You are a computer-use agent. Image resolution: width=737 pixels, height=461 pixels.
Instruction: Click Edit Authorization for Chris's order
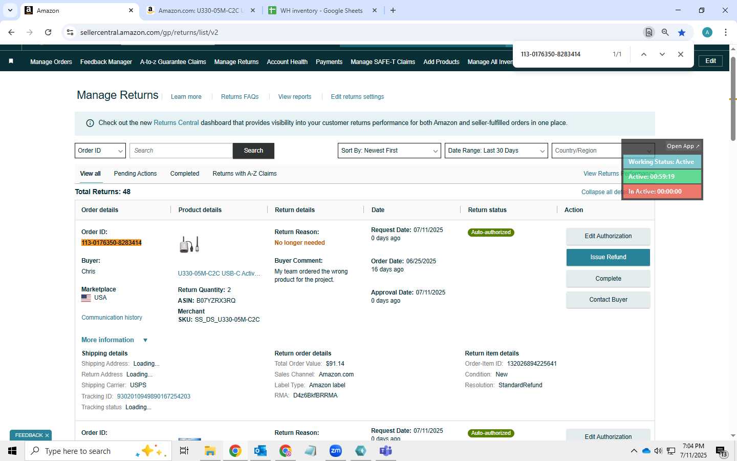(x=608, y=236)
